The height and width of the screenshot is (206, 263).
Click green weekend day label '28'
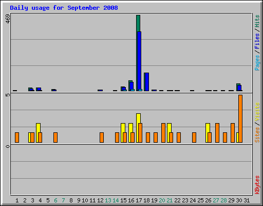tap(223, 200)
